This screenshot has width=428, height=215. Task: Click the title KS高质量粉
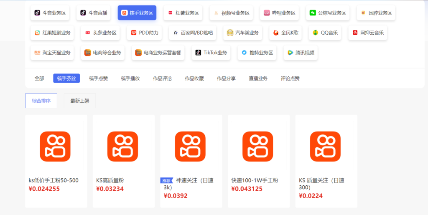[110, 180]
